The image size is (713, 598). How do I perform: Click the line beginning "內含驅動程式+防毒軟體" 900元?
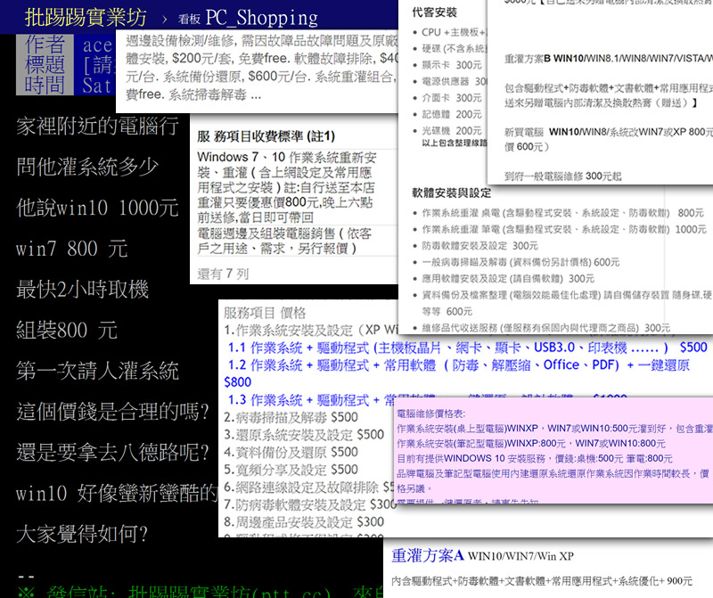pyautogui.click(x=542, y=581)
